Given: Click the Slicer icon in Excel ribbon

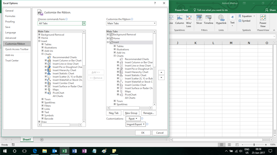Looking at the screenshot, I should click(x=199, y=20).
